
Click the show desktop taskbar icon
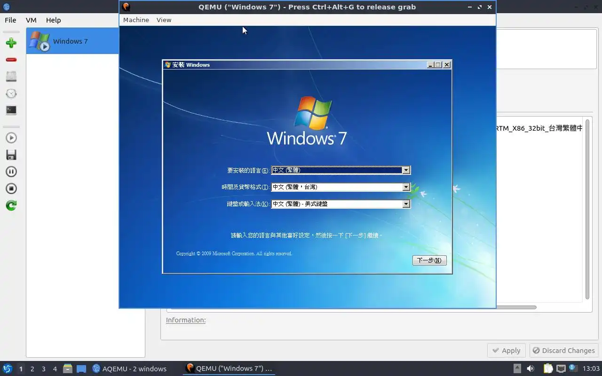tap(81, 368)
